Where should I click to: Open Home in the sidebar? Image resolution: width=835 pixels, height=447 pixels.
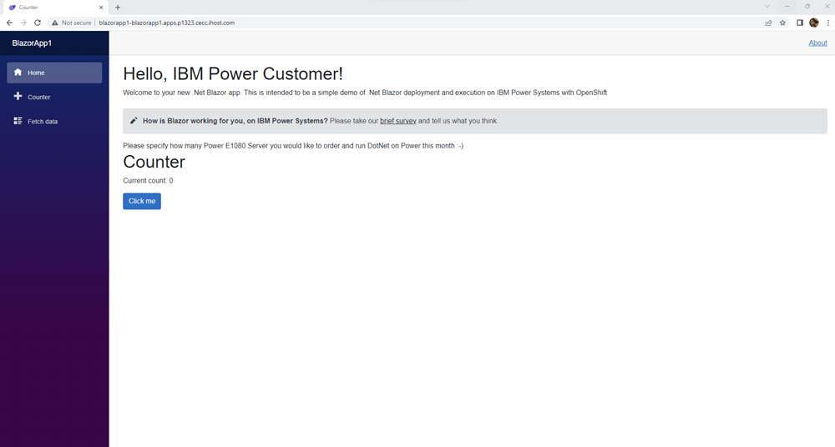click(x=54, y=73)
